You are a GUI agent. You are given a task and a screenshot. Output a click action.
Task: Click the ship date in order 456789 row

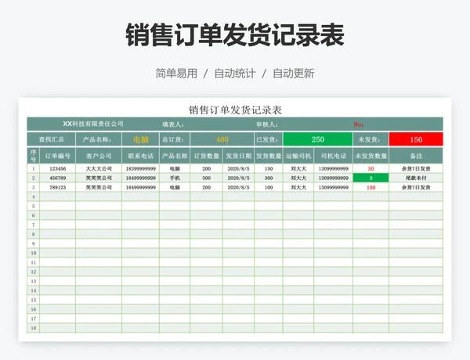[239, 178]
